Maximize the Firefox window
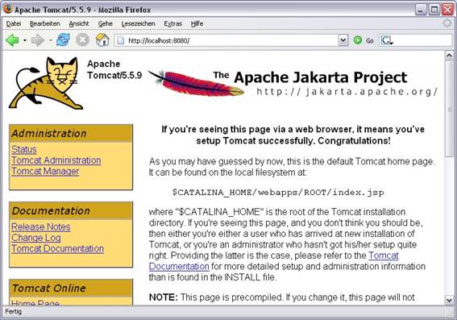The image size is (457, 320). click(x=434, y=10)
